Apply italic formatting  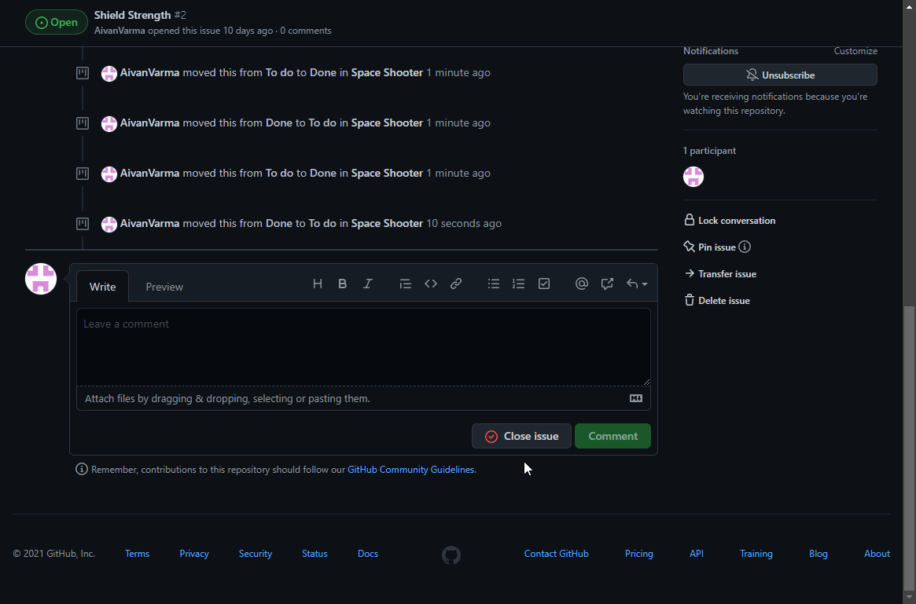[367, 284]
